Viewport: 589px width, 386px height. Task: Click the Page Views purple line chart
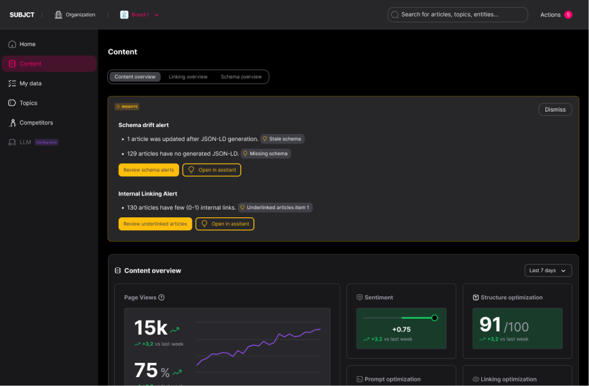click(x=259, y=347)
